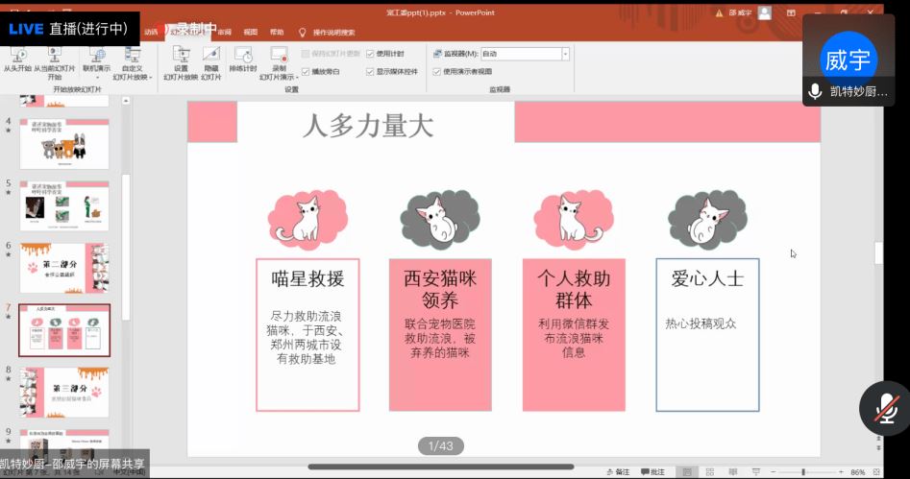
Task: Click the user account avatar icon
Action: tap(765, 12)
